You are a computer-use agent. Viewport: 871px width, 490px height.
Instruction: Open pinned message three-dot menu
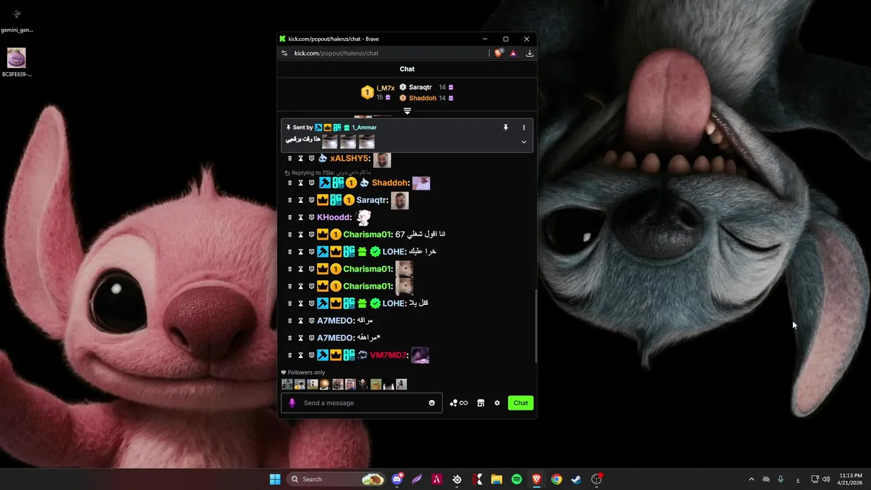[524, 127]
